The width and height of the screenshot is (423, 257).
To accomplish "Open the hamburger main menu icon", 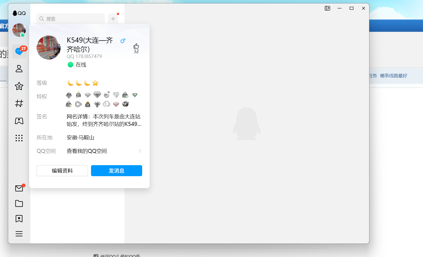I will point(19,234).
